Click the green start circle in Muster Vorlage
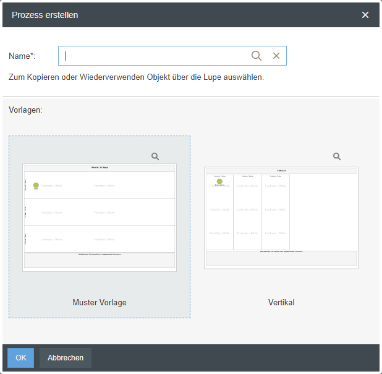The height and width of the screenshot is (374, 382). 36,185
